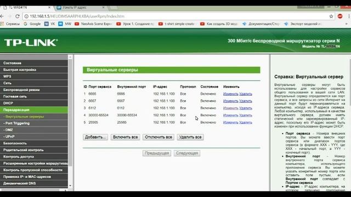351x197 pixels.
Task: Click the sidebar scrollbar down arrow
Action: click(x=70, y=186)
